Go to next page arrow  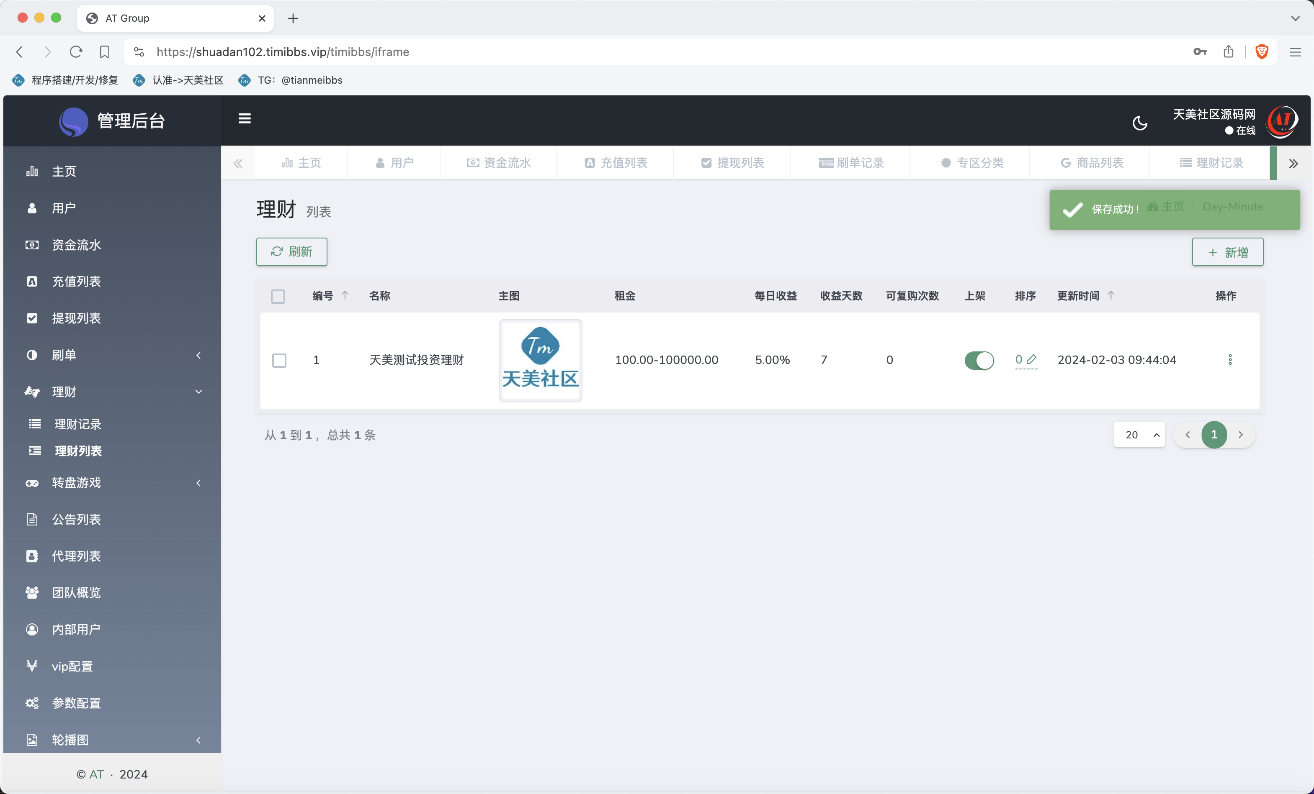tap(1240, 435)
